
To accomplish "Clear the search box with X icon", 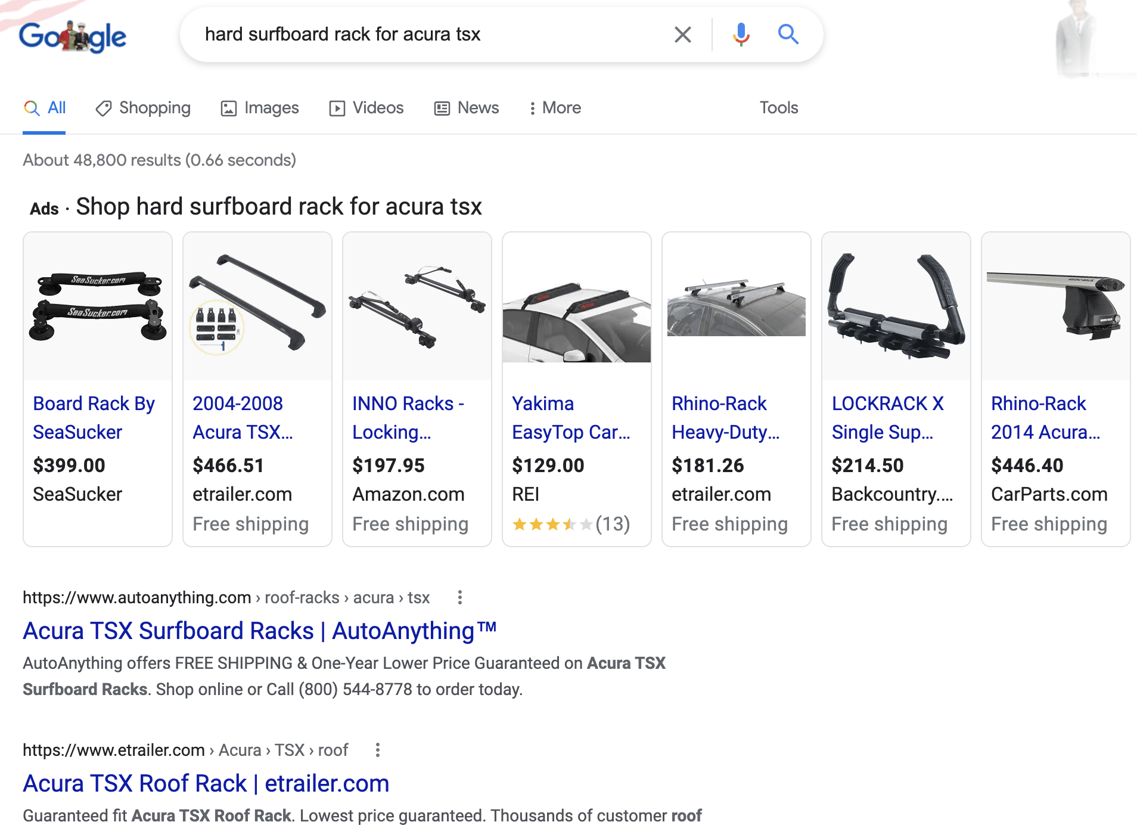I will tap(682, 35).
